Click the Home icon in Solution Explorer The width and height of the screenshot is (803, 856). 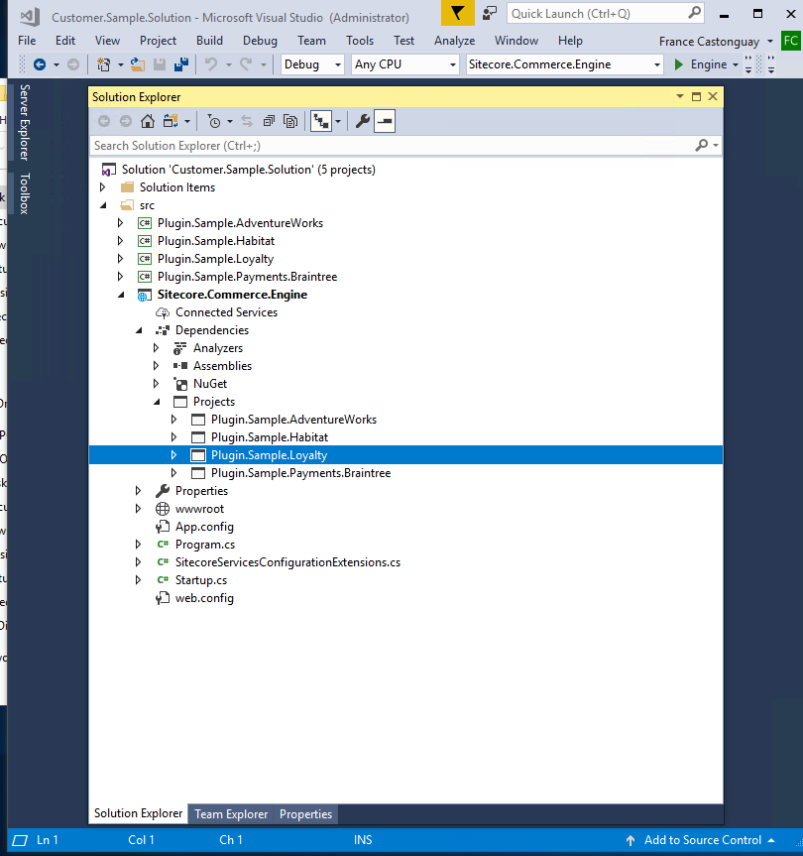148,121
